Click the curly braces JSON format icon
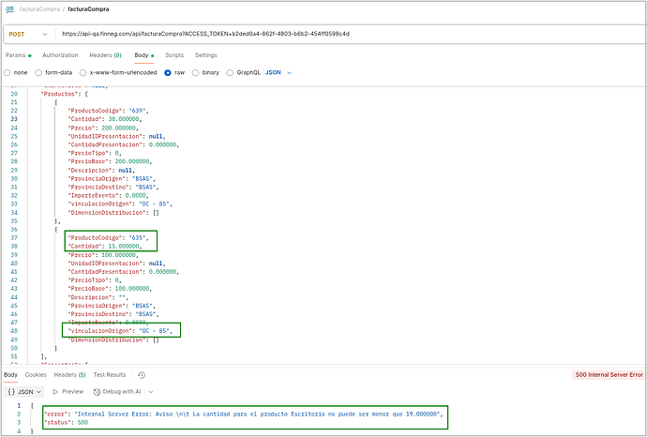Screen dimensions: 647x437 [10, 391]
